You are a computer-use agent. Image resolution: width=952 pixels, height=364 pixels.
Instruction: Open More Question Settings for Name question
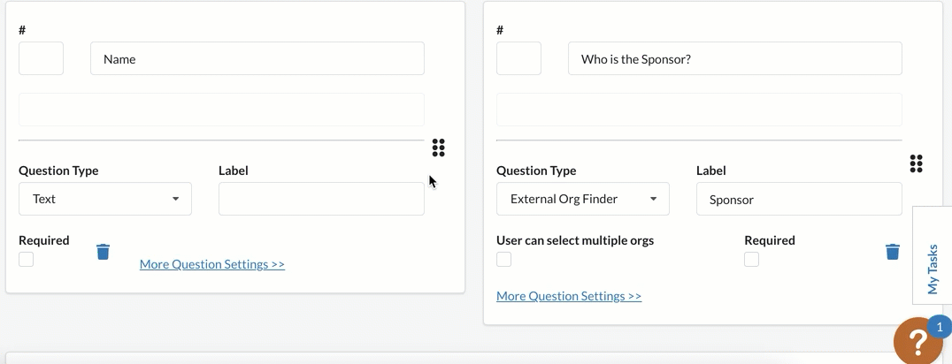211,264
